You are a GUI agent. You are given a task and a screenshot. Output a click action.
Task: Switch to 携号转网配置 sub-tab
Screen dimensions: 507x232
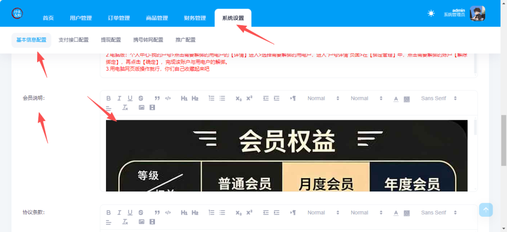(x=148, y=40)
